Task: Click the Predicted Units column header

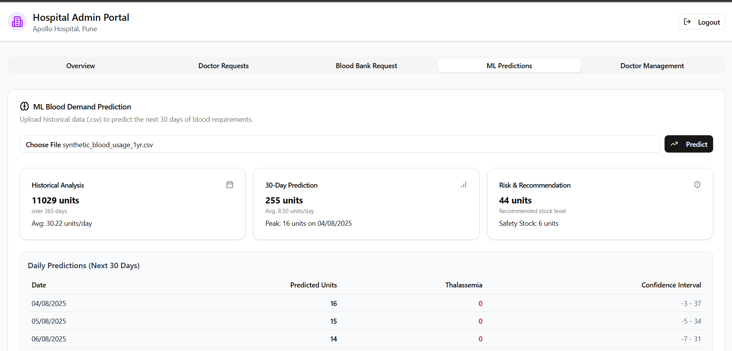Action: (313, 285)
